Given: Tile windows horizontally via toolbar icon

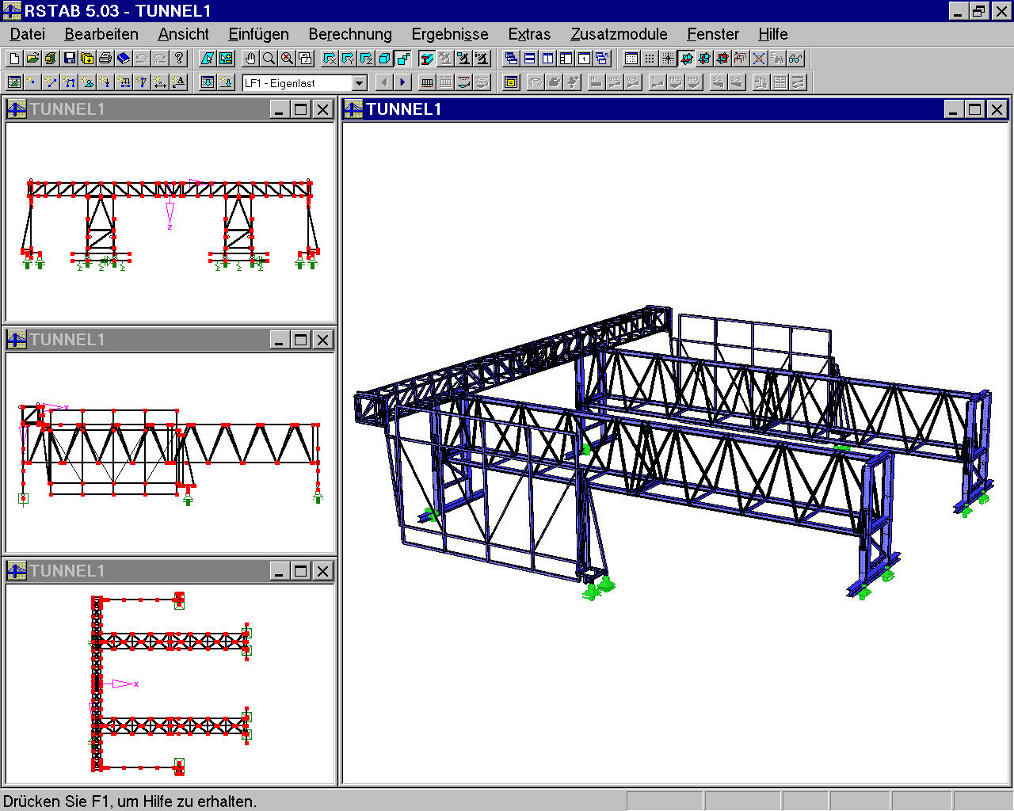Looking at the screenshot, I should coord(529,58).
